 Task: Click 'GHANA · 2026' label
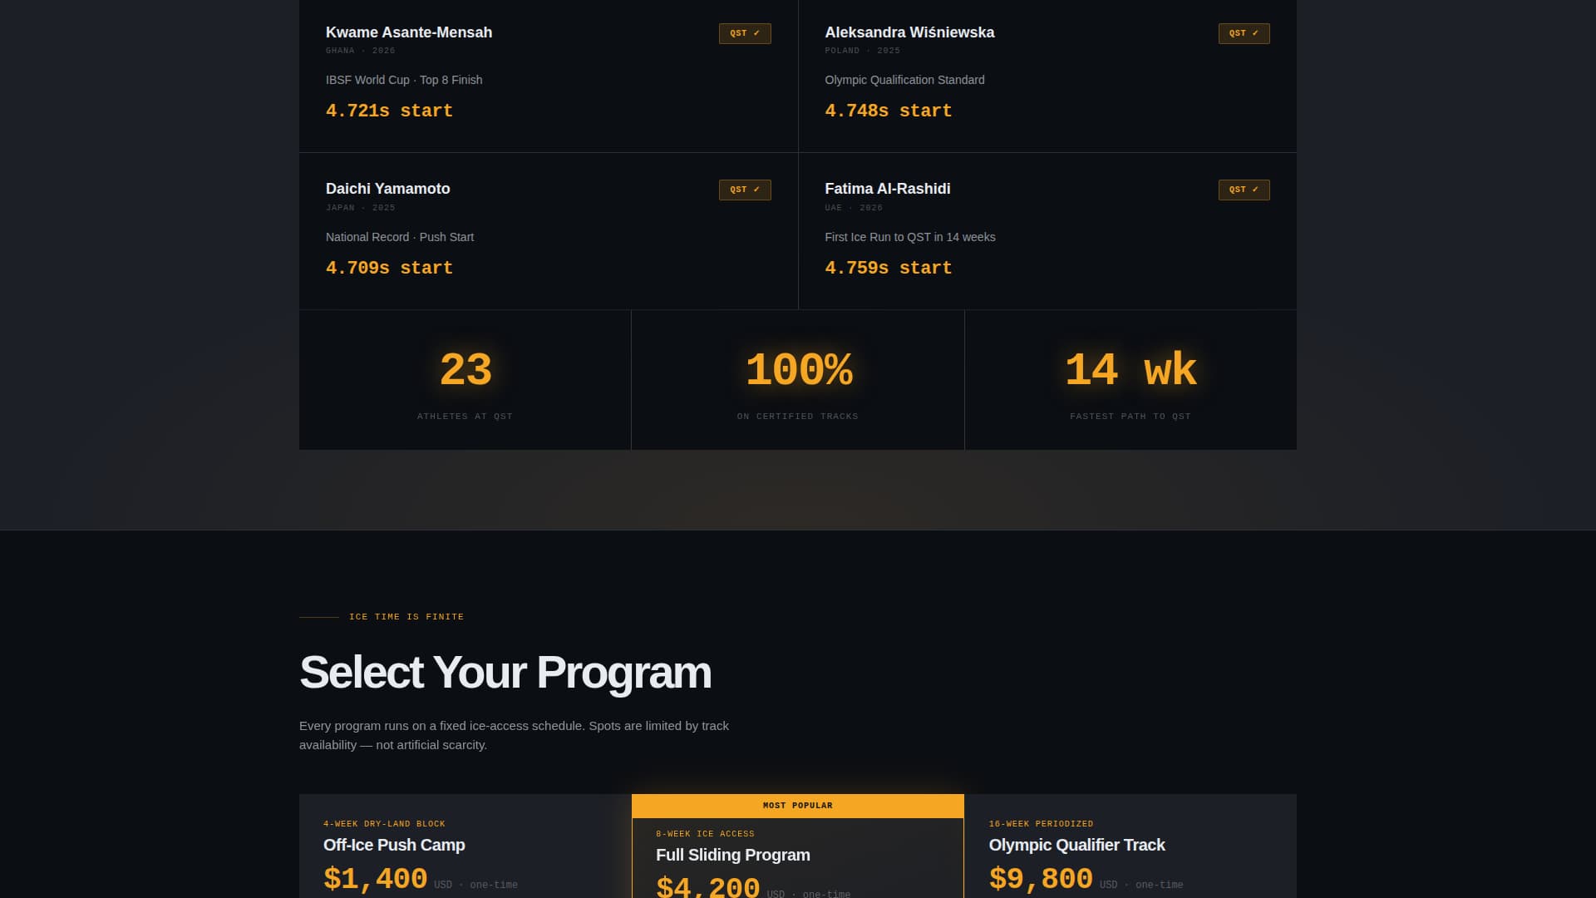point(361,51)
